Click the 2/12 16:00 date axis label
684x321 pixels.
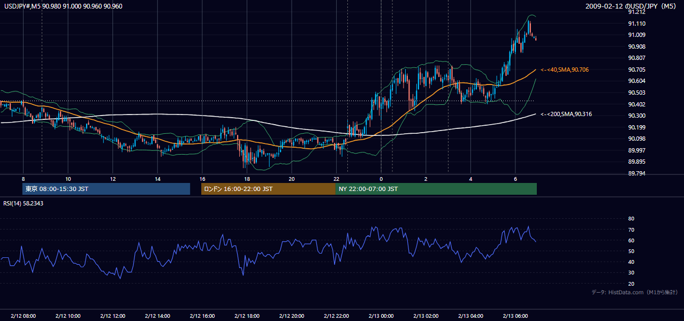point(202,316)
